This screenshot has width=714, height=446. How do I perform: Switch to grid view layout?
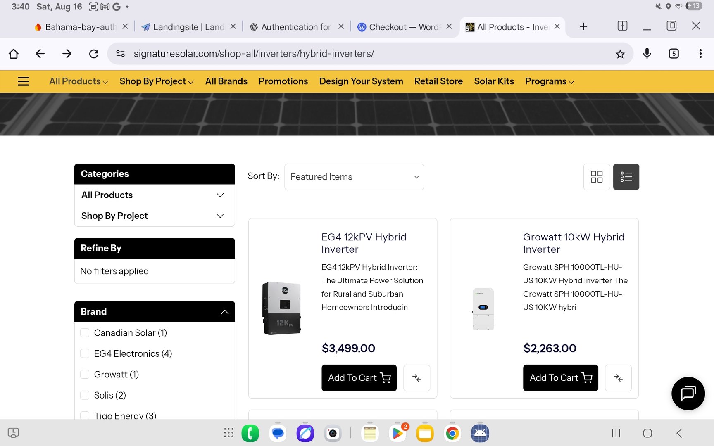pos(597,177)
